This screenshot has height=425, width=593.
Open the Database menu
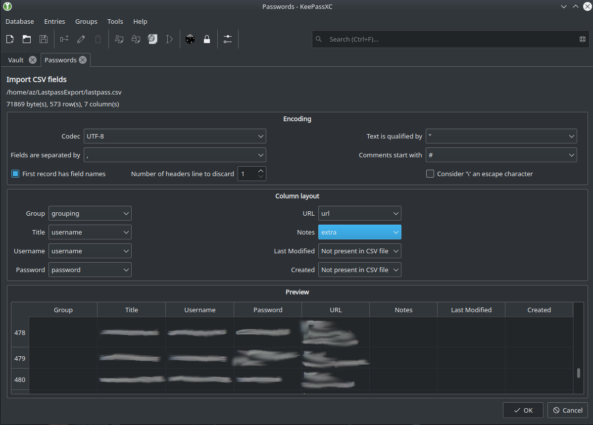[x=20, y=22]
